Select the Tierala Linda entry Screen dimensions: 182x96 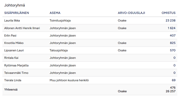click(13, 80)
